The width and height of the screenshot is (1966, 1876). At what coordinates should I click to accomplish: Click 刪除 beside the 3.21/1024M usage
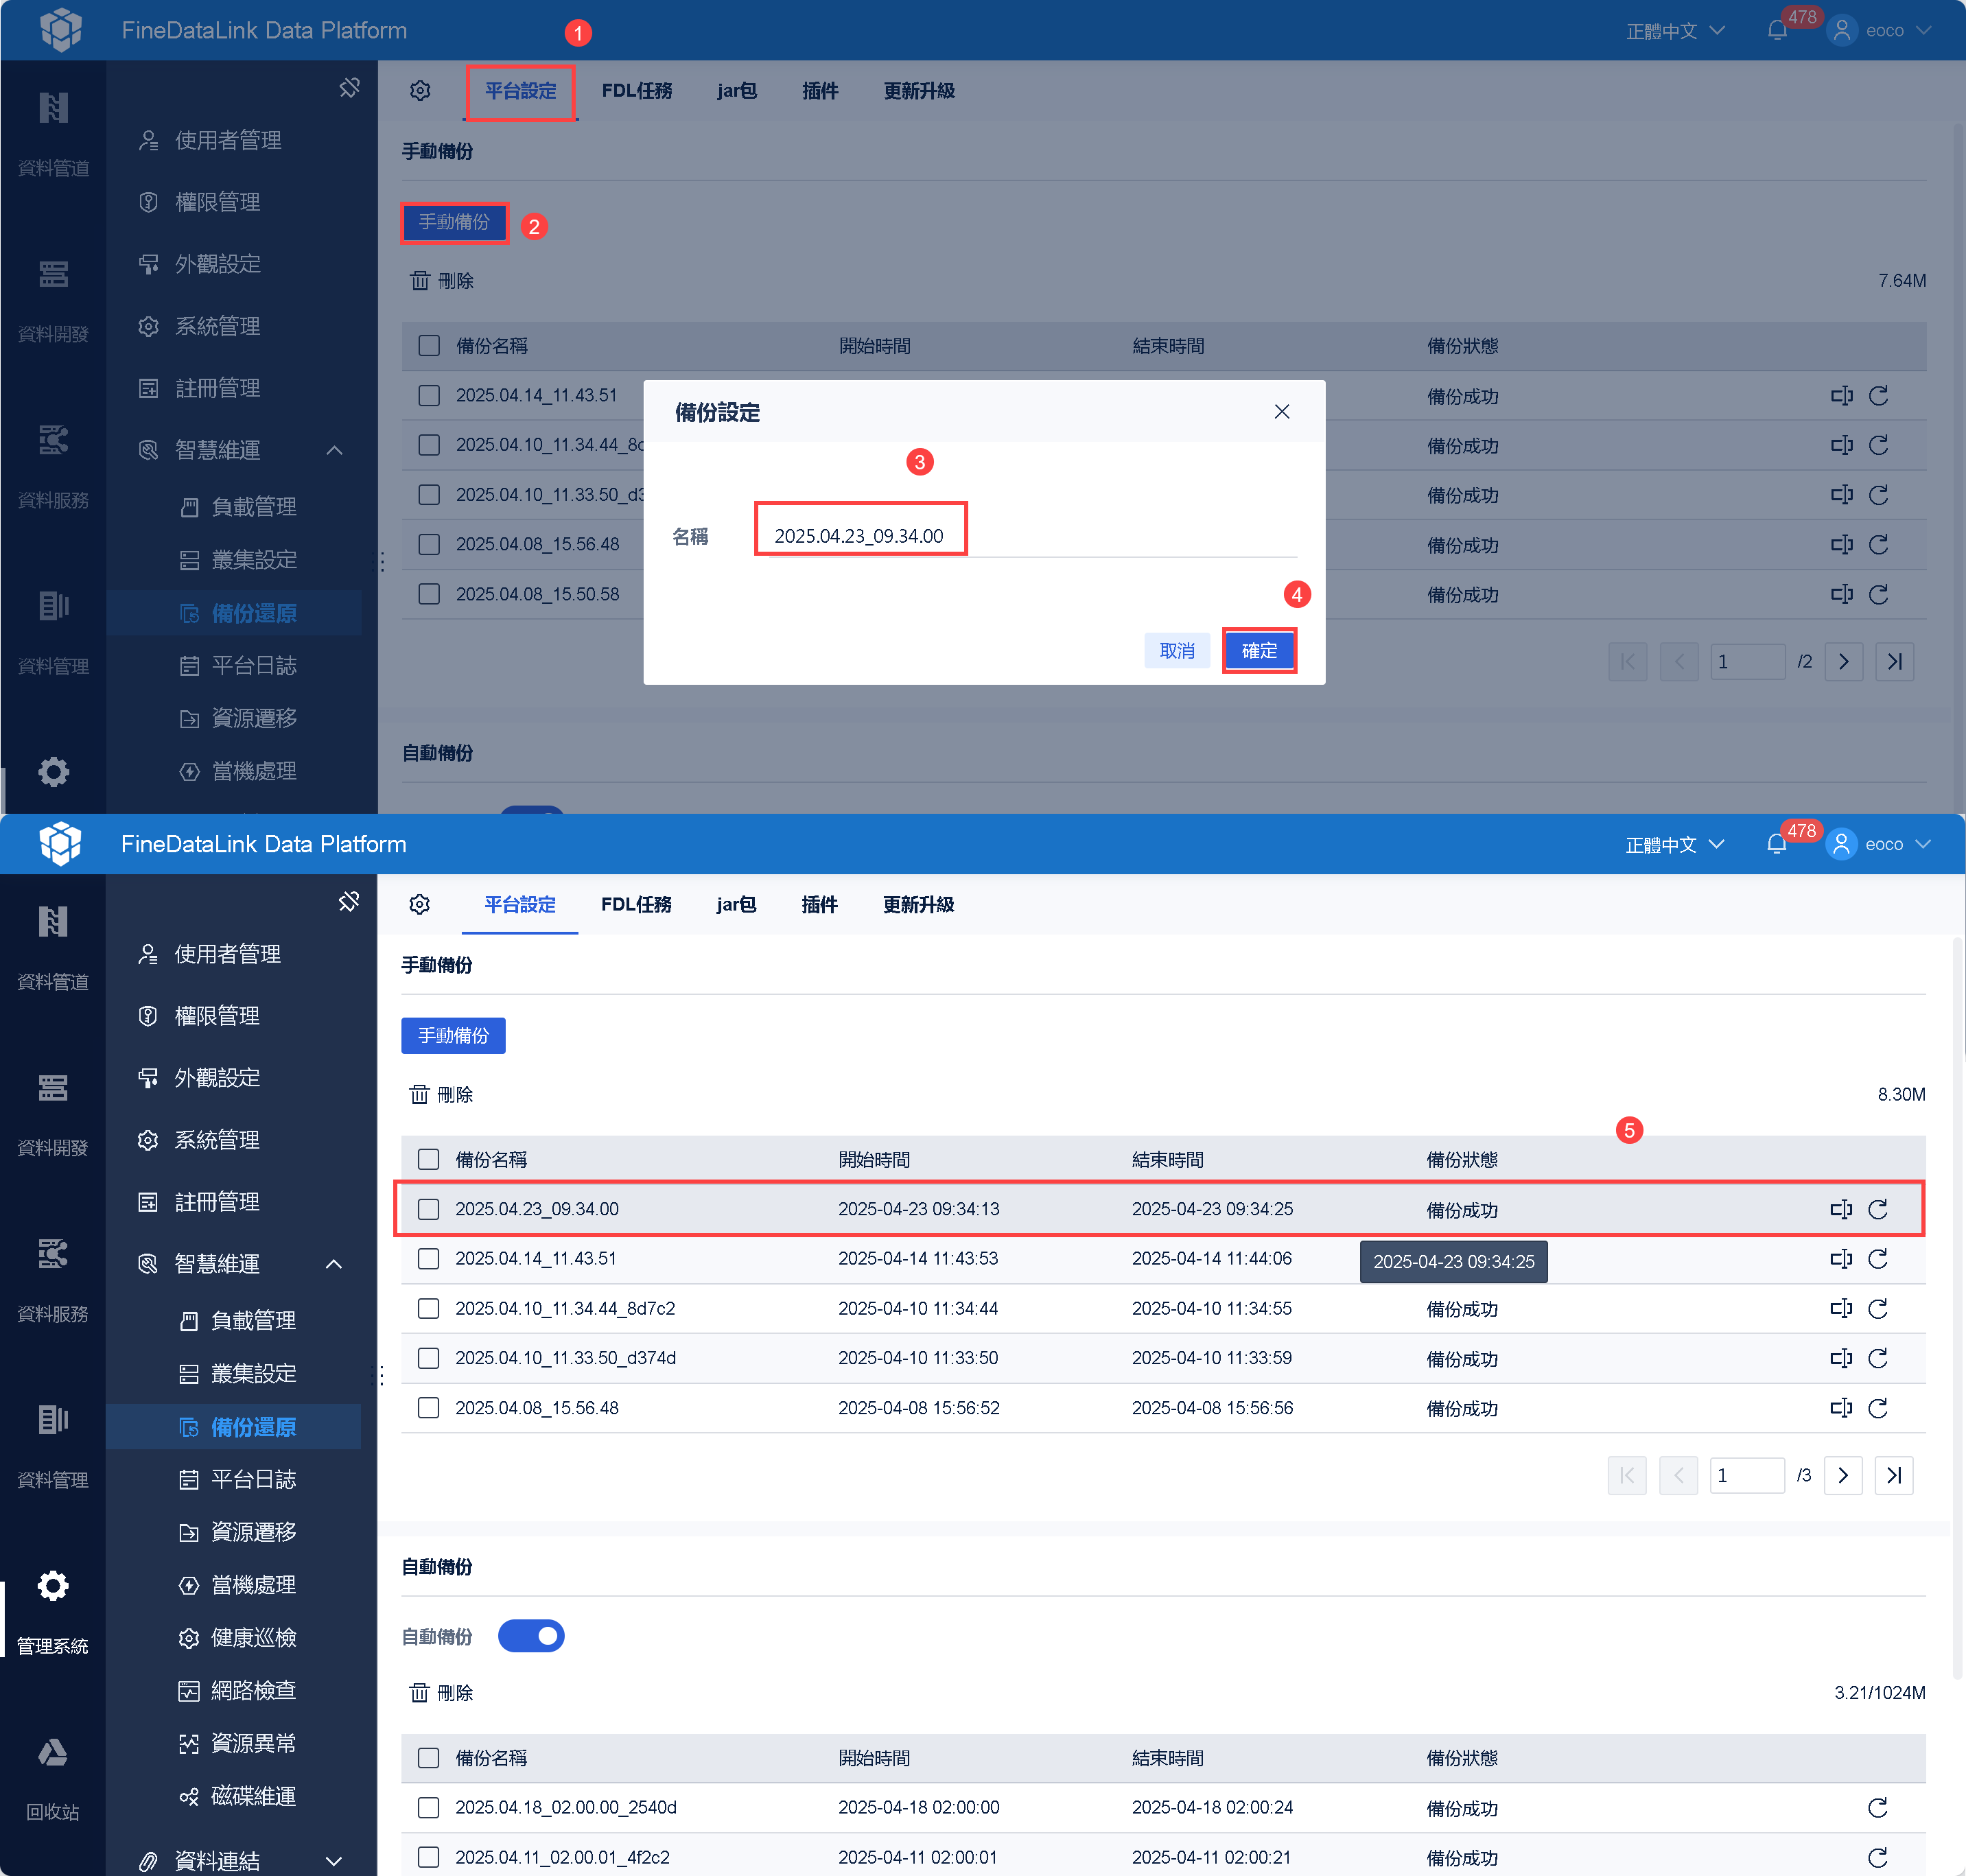click(x=441, y=1693)
